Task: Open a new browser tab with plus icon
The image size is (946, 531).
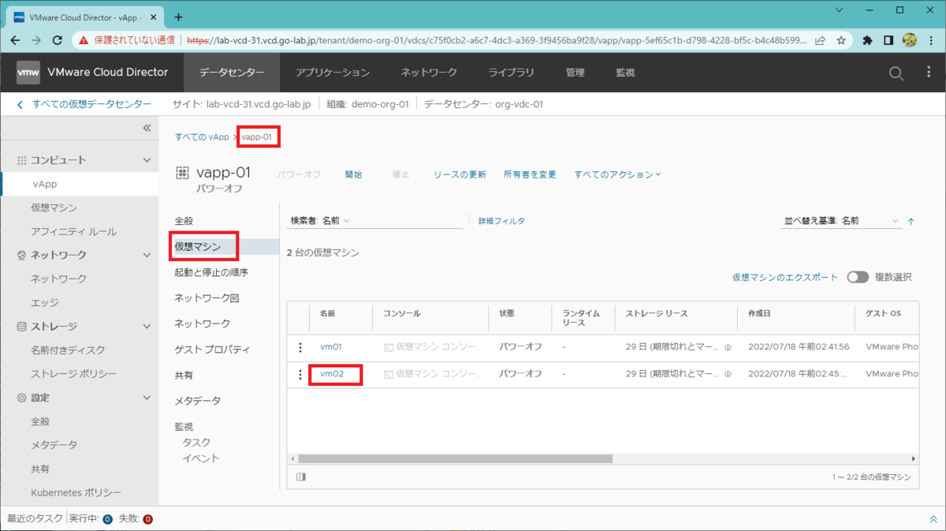Action: [178, 17]
